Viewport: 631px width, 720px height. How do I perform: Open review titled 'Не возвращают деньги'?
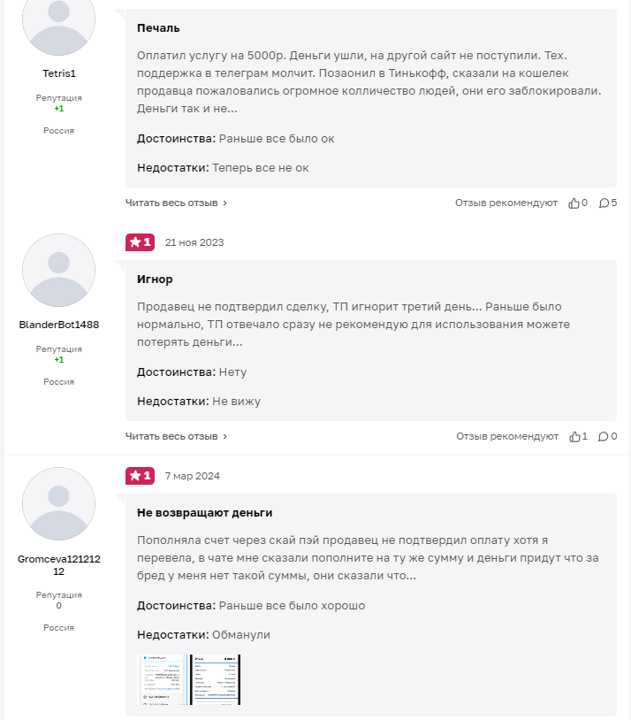click(204, 513)
